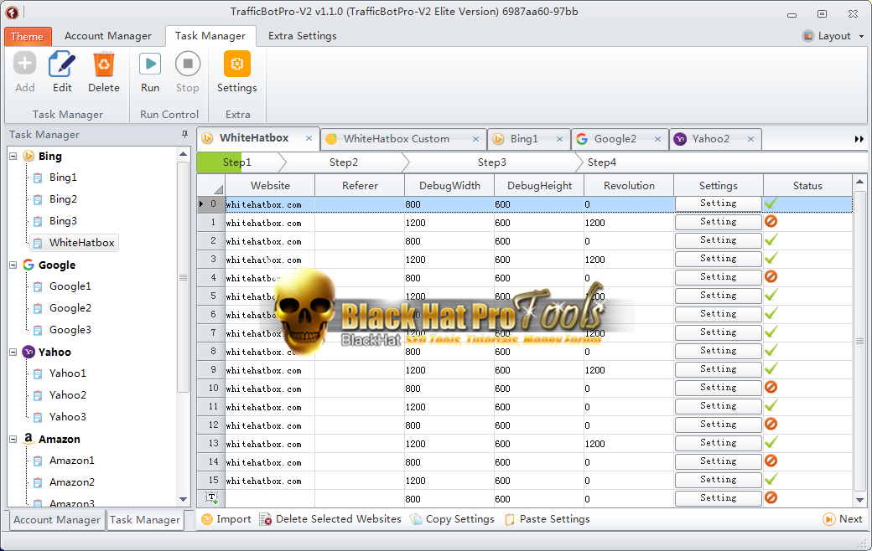872x551 pixels.
Task: Select row header 7 in grid
Action: tap(211, 332)
